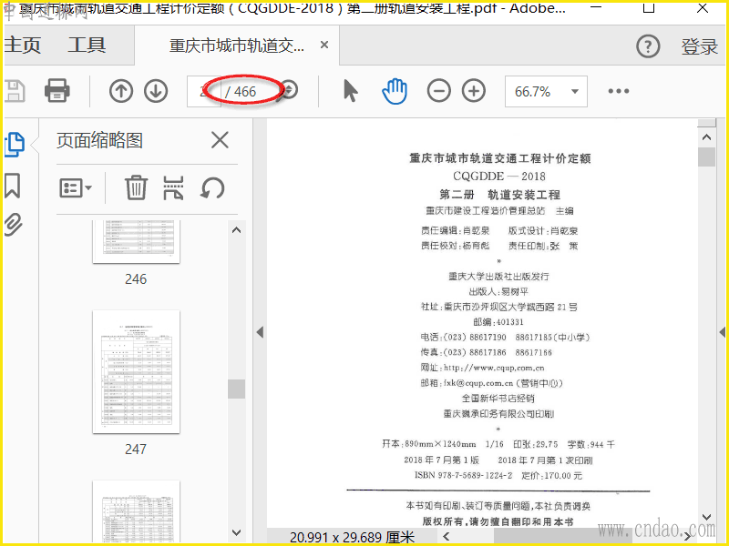Click the thumbnails panel scrollbar thumb
Image resolution: width=729 pixels, height=546 pixels.
236,389
